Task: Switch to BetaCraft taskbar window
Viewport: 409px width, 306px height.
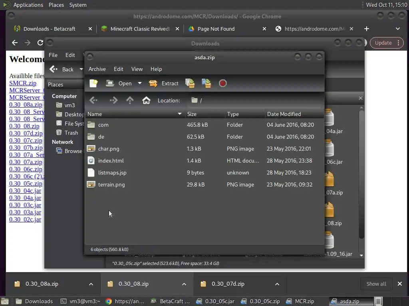Action: (x=170, y=301)
